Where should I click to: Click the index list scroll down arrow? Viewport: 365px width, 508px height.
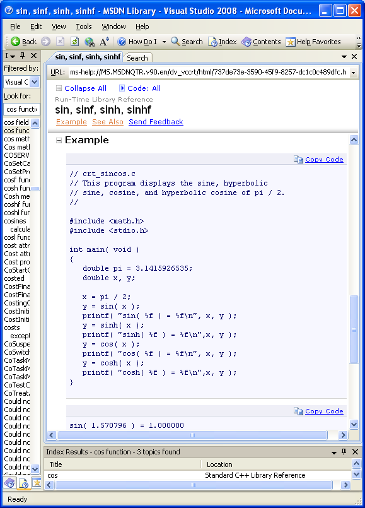(35, 468)
